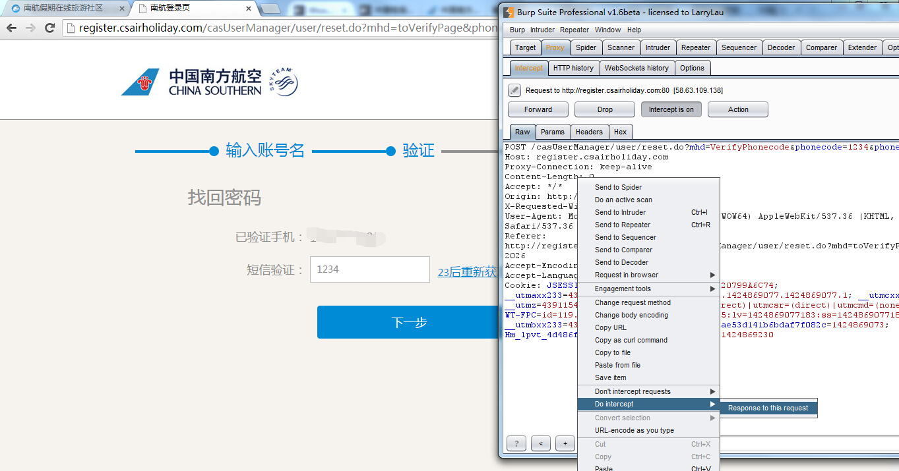This screenshot has height=471, width=899.
Task: Choose Change request method
Action: (x=648, y=302)
